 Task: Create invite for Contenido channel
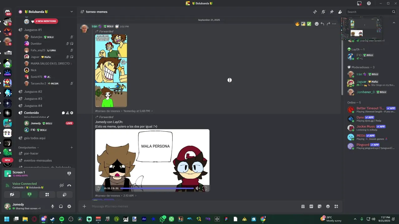tap(67, 113)
